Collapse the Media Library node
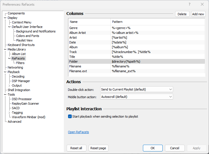 point(5,49)
